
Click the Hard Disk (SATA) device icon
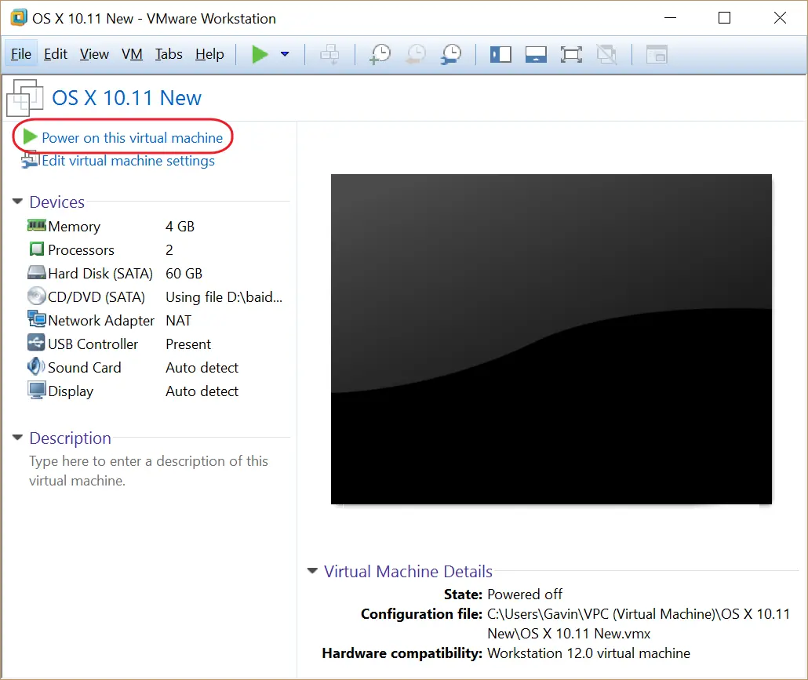pyautogui.click(x=37, y=273)
